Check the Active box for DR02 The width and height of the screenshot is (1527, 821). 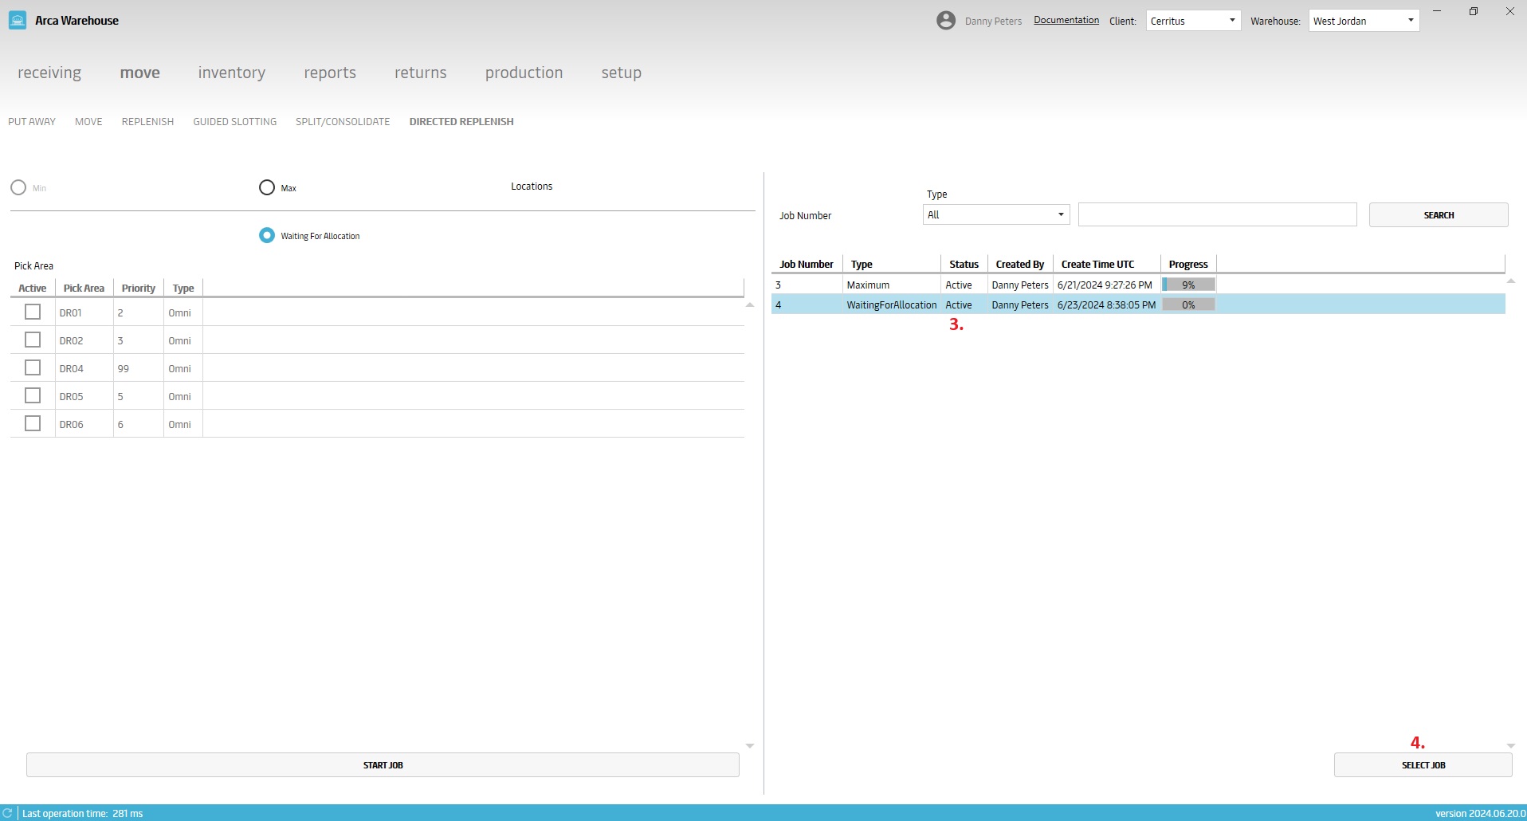[x=33, y=340]
